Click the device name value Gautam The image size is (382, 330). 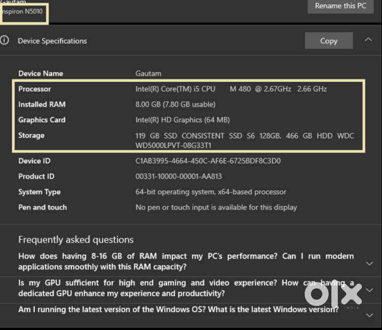click(148, 74)
